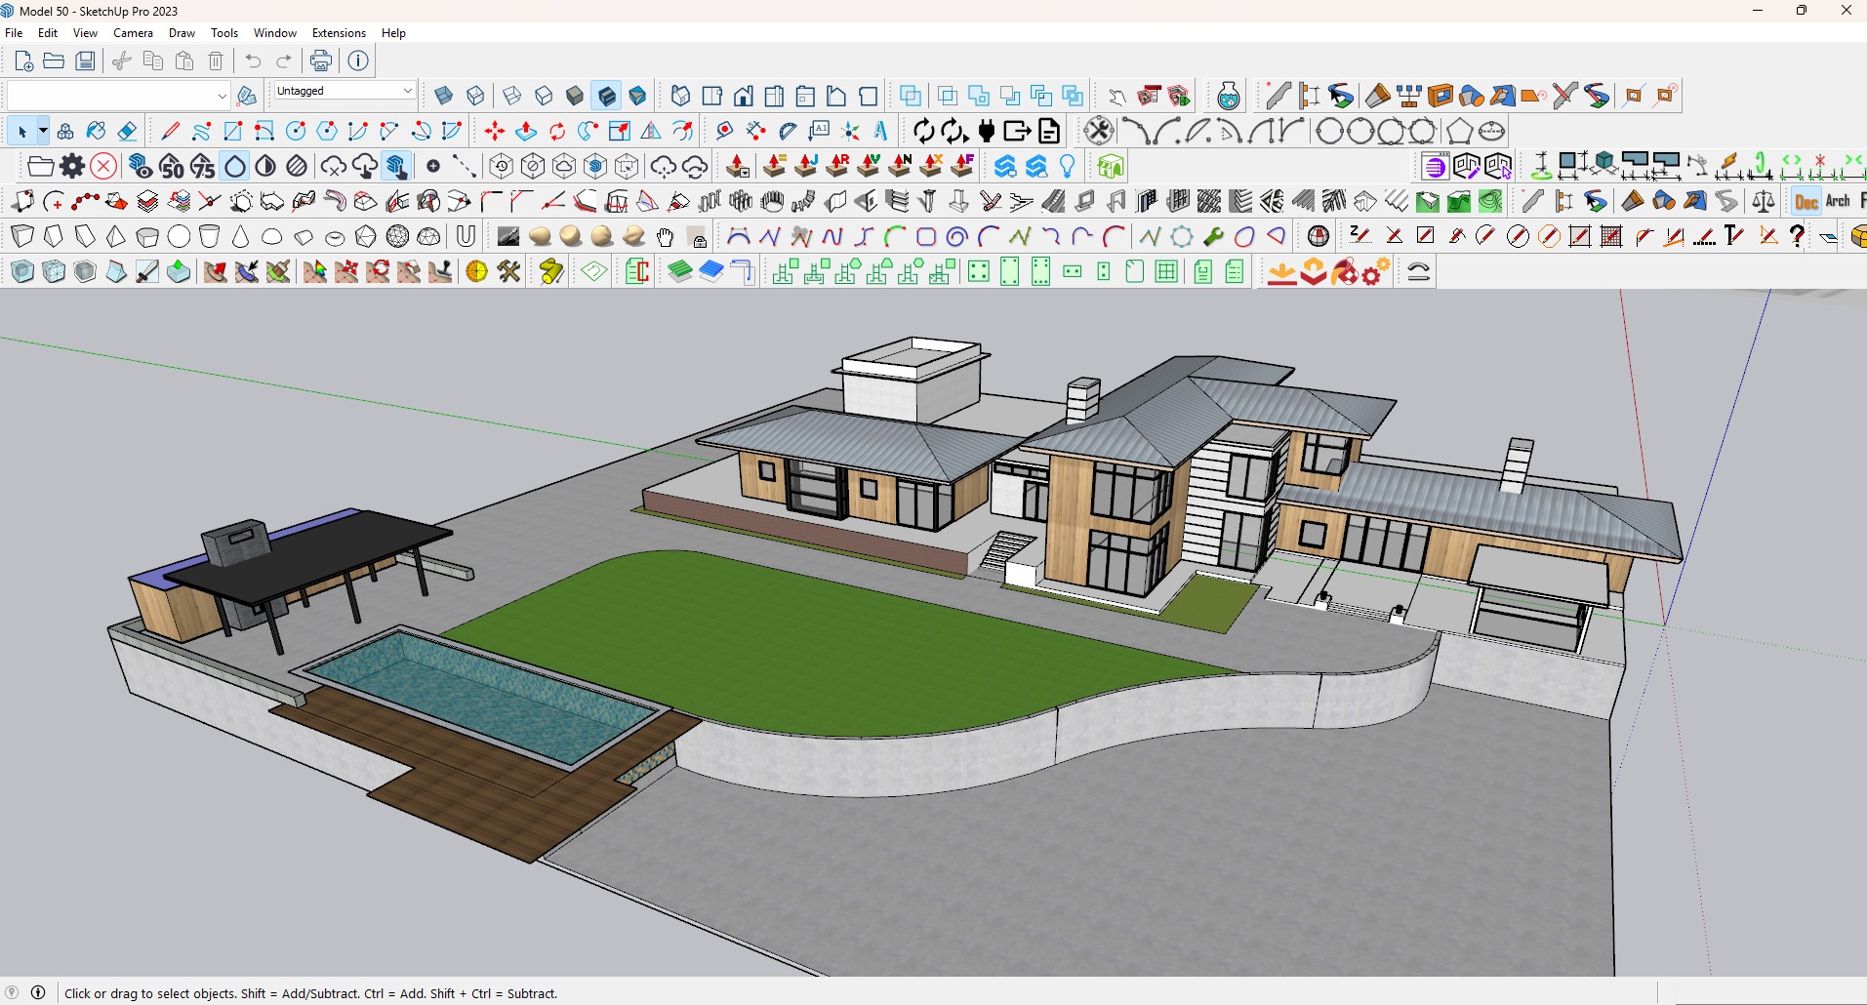Click the status bar question mark icon
This screenshot has height=1005, width=1867.
point(12,992)
